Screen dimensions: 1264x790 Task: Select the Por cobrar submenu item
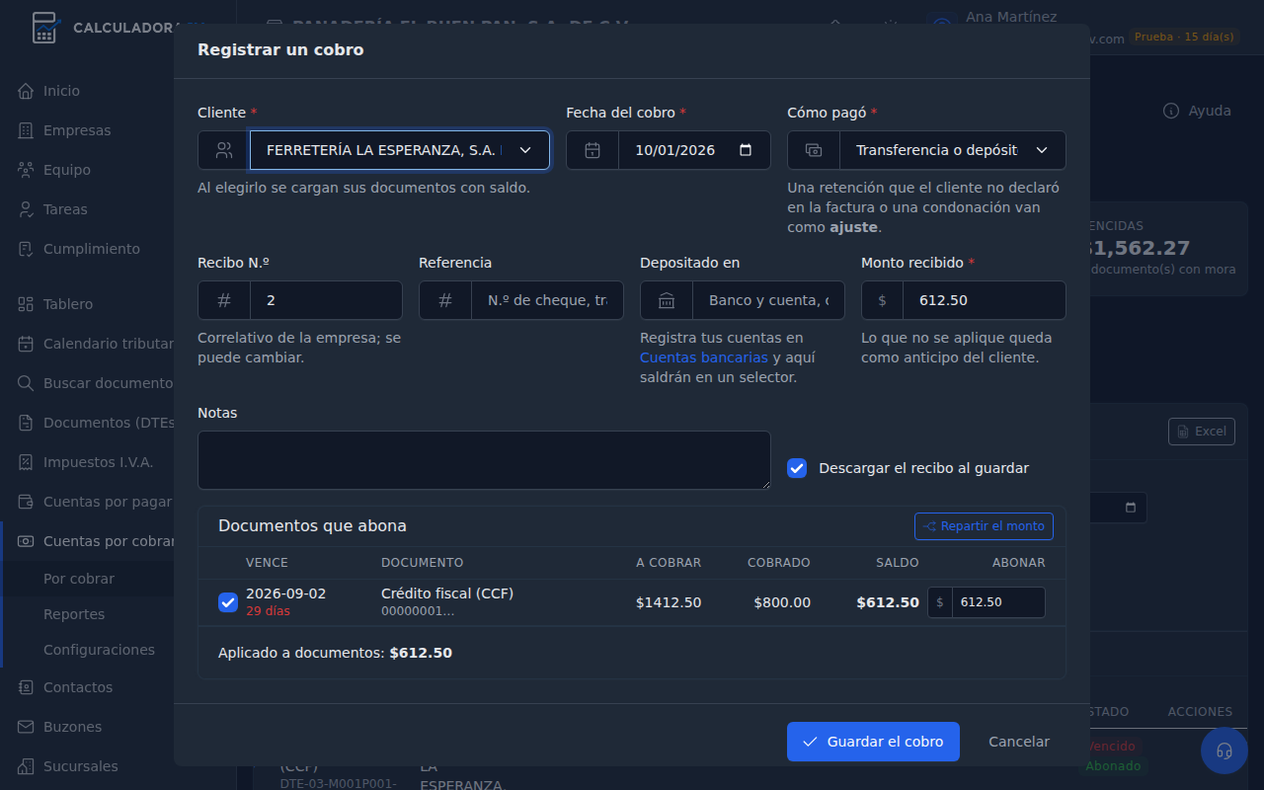79,579
